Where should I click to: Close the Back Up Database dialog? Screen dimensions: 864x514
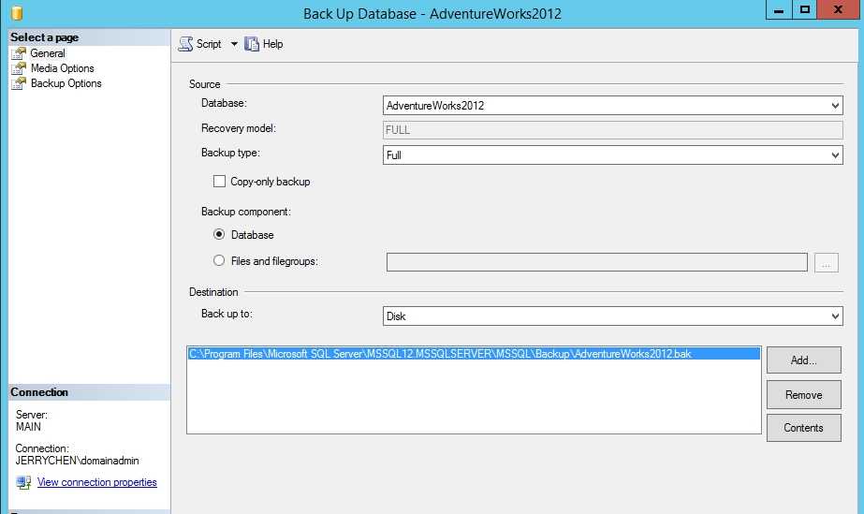[x=838, y=10]
